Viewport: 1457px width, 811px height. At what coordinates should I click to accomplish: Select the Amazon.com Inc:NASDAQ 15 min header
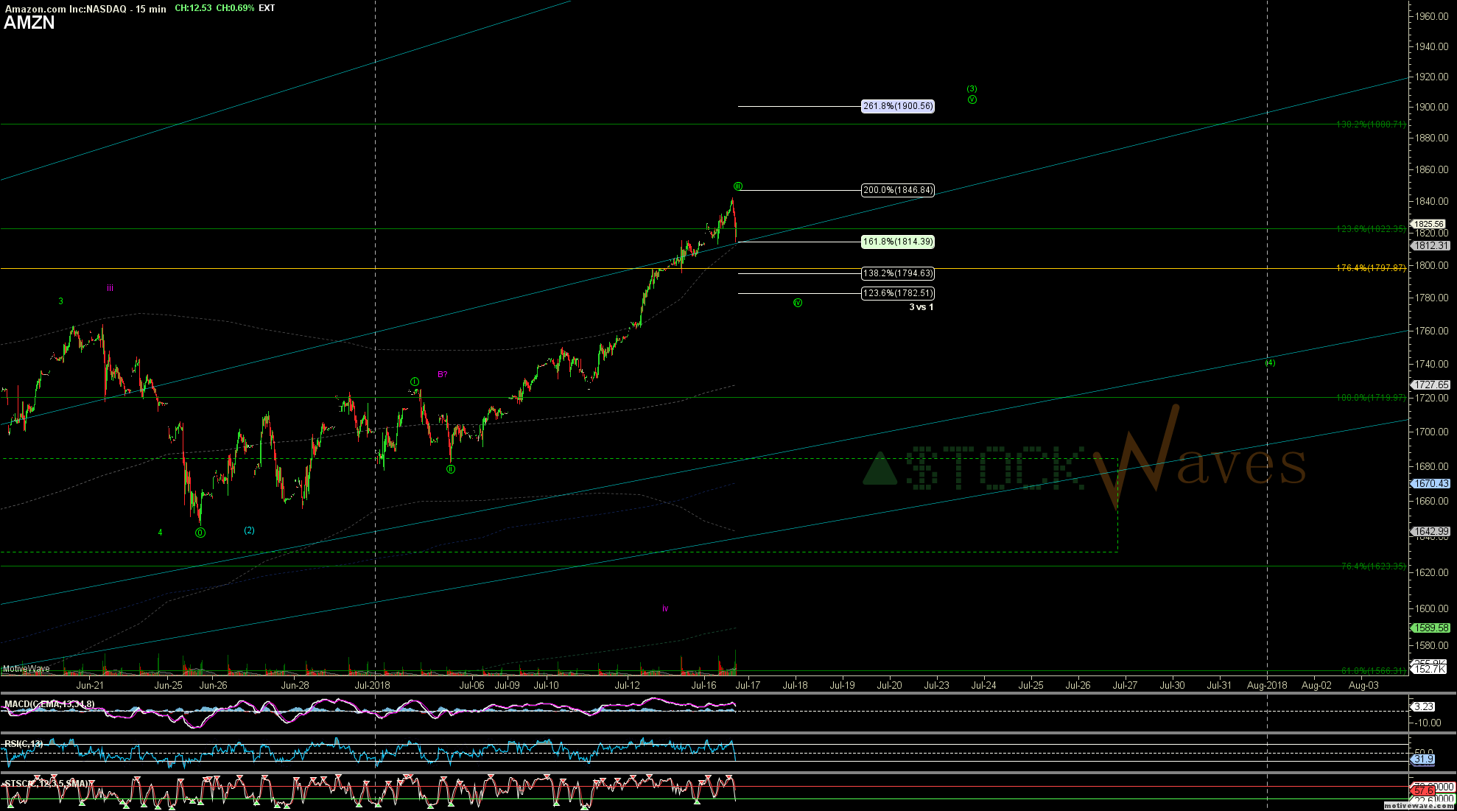[85, 8]
